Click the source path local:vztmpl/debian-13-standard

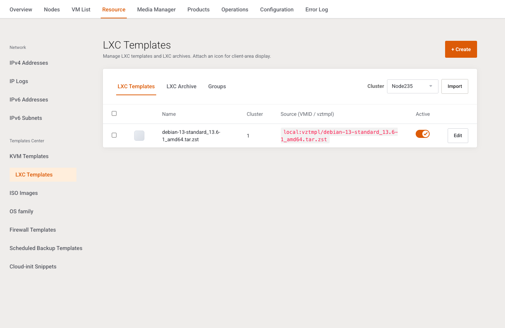(339, 136)
